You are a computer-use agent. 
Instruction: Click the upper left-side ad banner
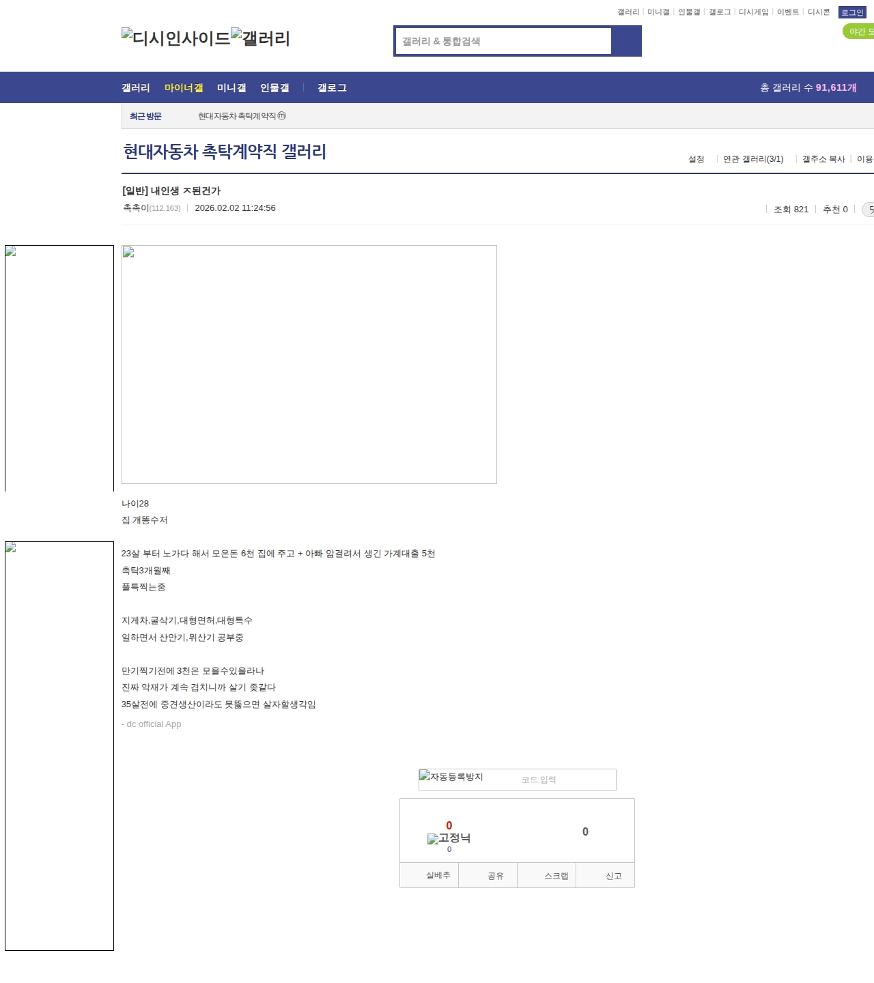pos(59,369)
